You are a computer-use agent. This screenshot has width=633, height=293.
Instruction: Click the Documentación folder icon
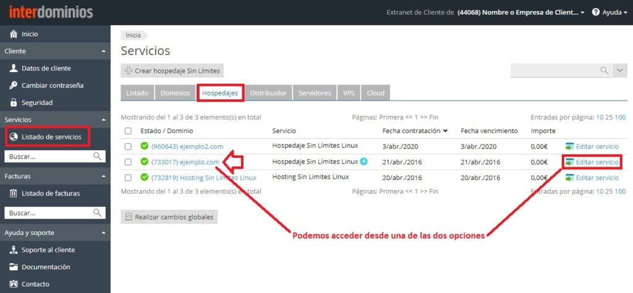pyautogui.click(x=14, y=267)
